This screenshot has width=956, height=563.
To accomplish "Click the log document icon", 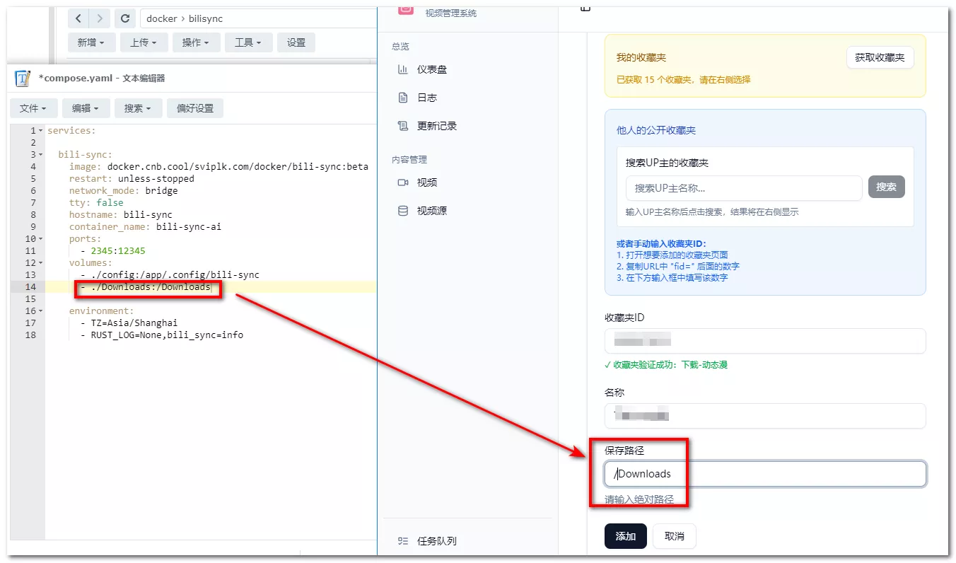I will coord(403,98).
